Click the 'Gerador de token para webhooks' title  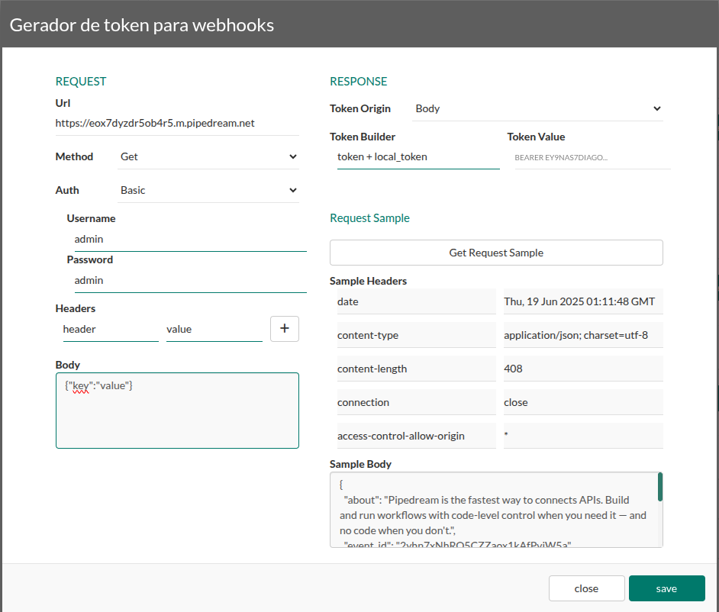(x=142, y=25)
